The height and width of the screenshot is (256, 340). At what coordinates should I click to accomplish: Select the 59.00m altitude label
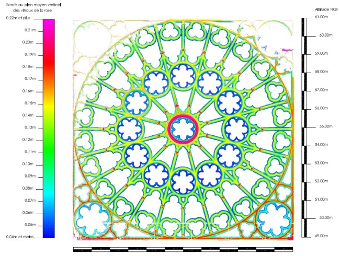coord(321,53)
